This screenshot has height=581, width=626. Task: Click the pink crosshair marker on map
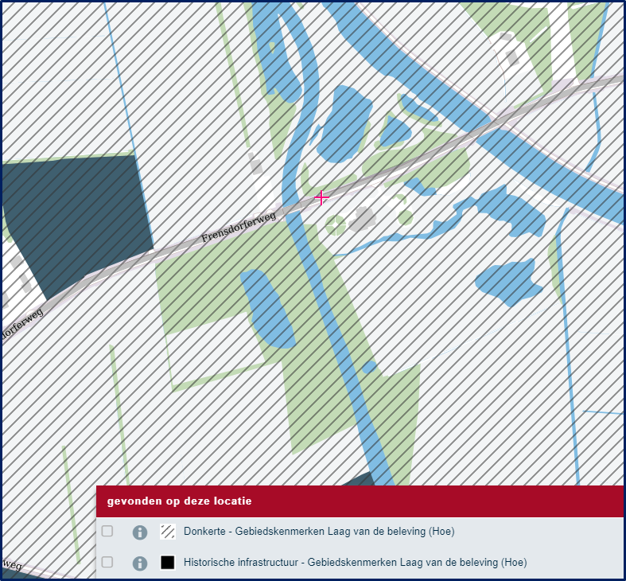(321, 198)
